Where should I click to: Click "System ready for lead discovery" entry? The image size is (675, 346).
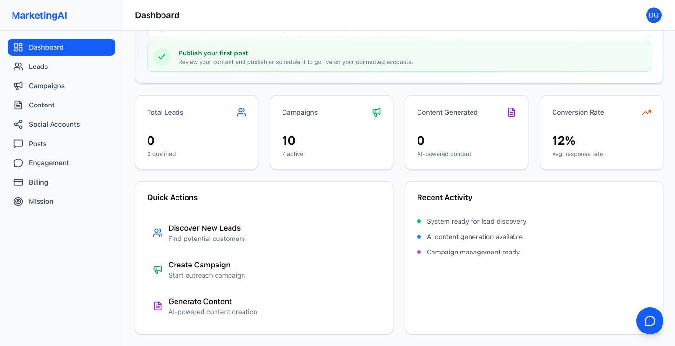point(476,221)
